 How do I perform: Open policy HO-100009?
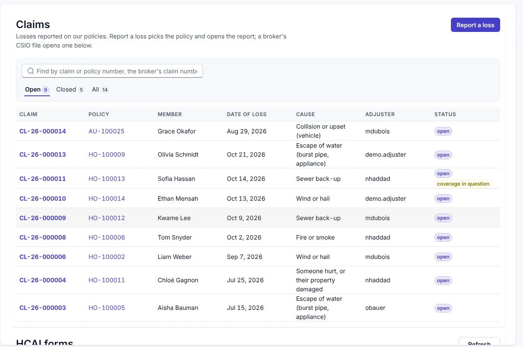107,155
